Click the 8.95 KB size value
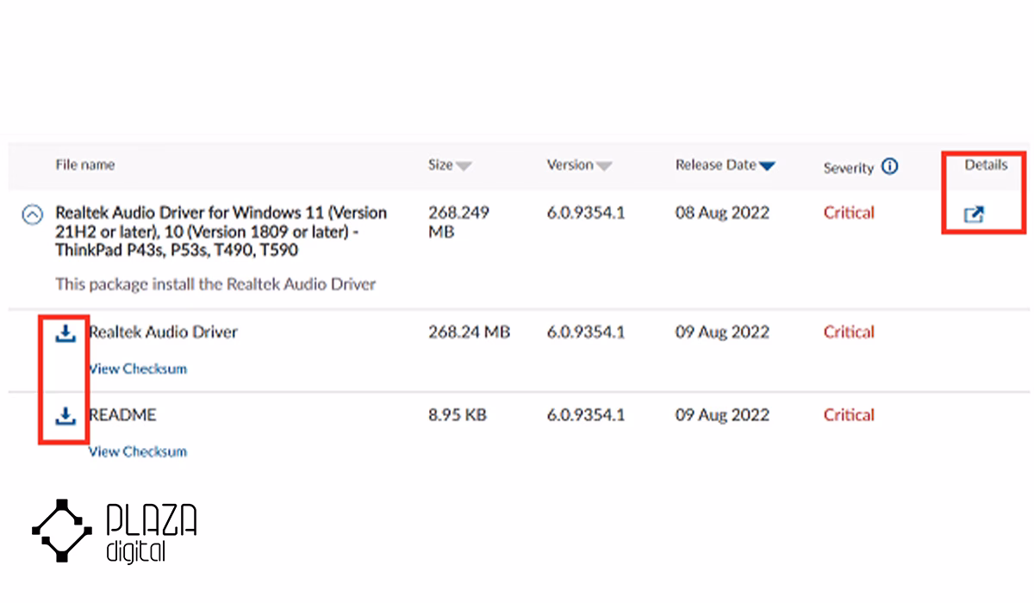Viewport: 1034px width, 603px height. pos(458,415)
